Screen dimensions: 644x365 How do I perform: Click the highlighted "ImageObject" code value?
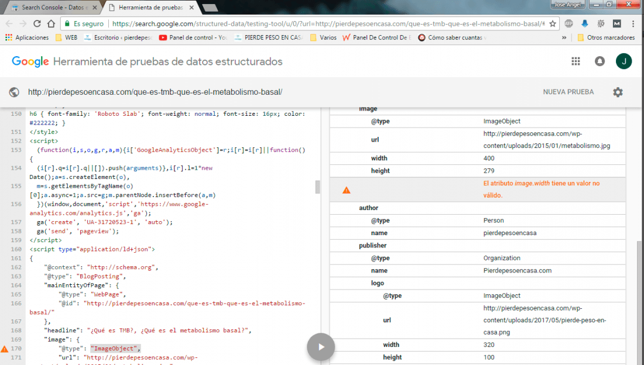point(115,349)
